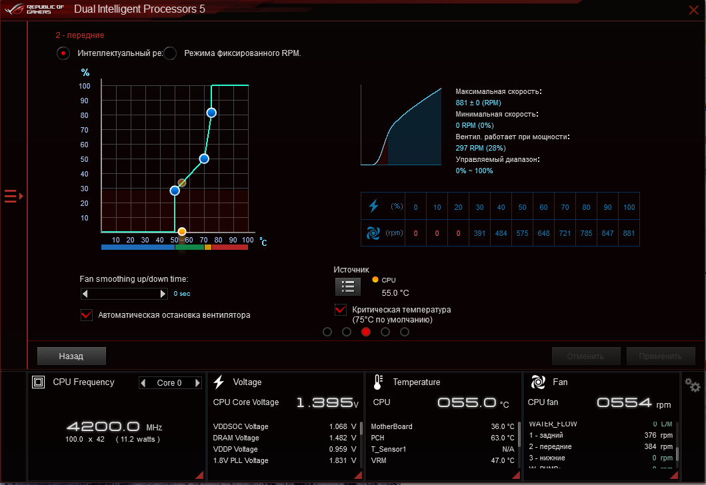Screen dimensions: 706x485
Task: Click the '0 sec' smoothing value
Action: click(x=182, y=294)
